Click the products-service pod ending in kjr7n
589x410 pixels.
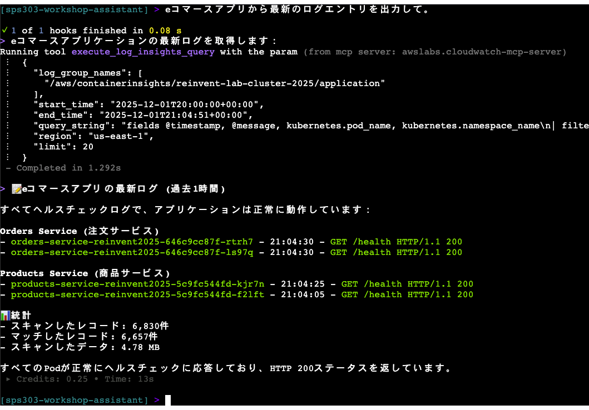(x=137, y=284)
